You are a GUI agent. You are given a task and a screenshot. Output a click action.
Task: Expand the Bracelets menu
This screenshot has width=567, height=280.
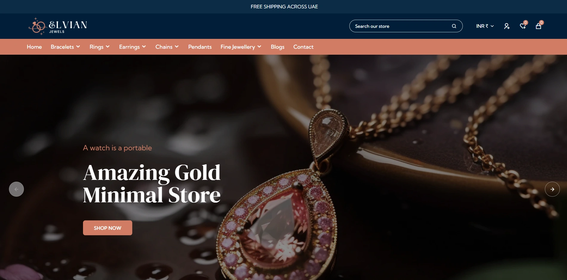click(65, 47)
